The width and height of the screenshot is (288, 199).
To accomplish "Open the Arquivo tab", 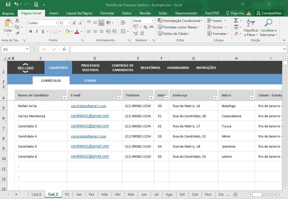I will (8, 13).
